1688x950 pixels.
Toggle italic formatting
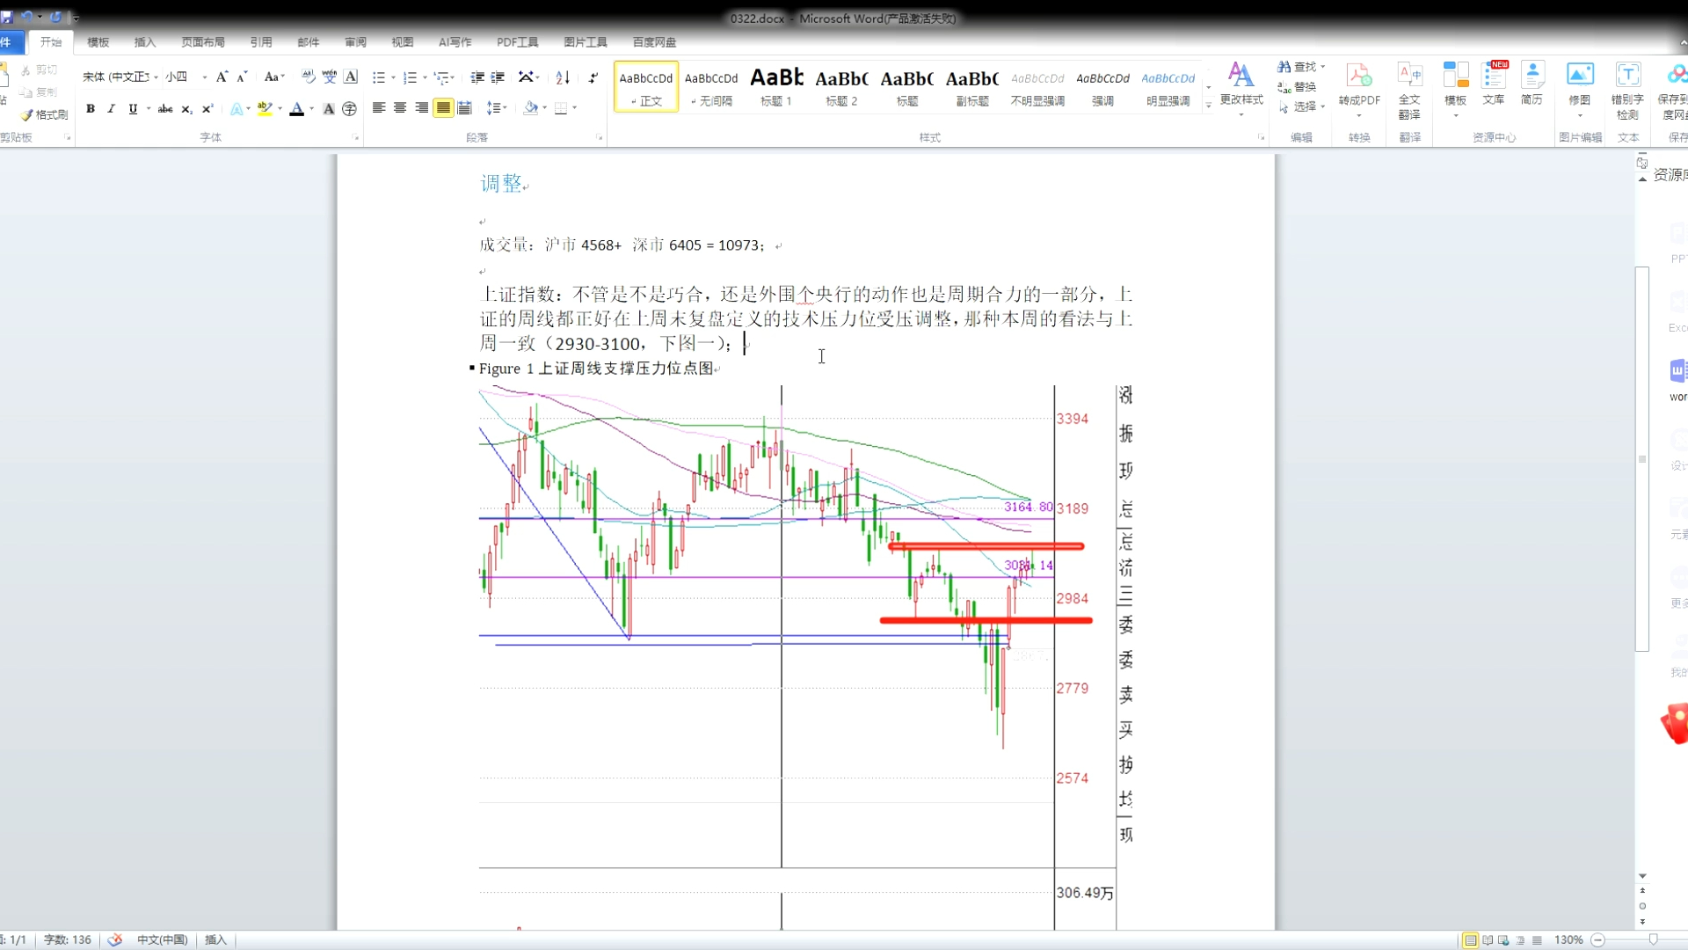point(112,109)
